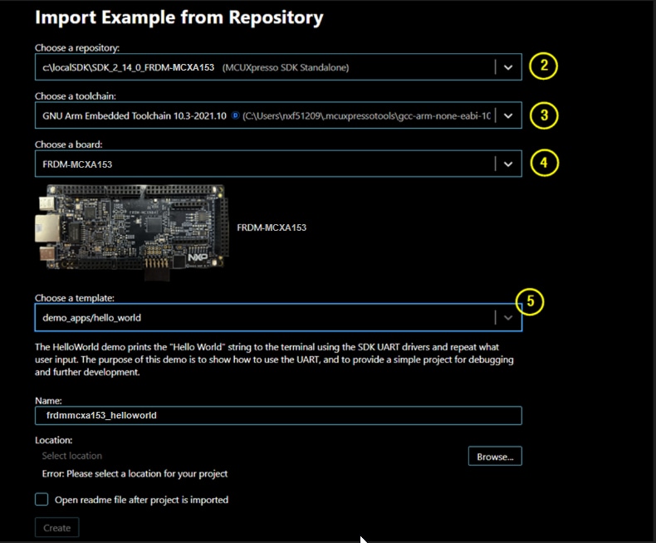Click the project Name input field
The height and width of the screenshot is (543, 656).
pyautogui.click(x=278, y=415)
